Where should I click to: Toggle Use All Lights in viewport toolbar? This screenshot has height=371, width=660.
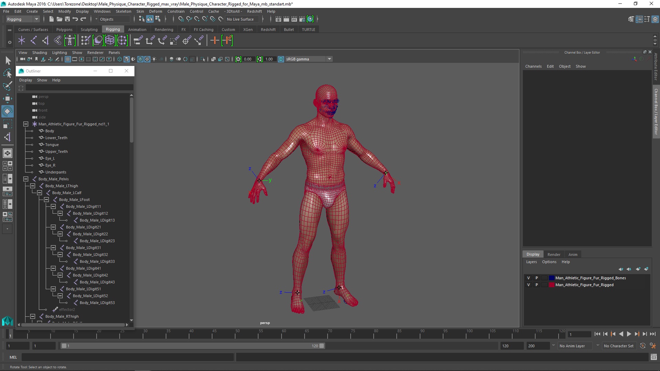pos(154,59)
